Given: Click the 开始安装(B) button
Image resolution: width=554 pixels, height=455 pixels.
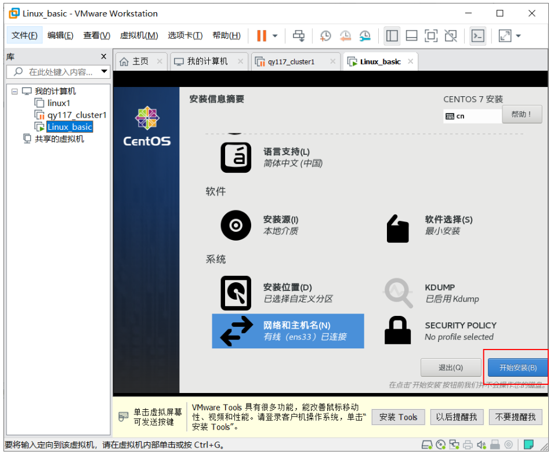Looking at the screenshot, I should click(x=517, y=367).
